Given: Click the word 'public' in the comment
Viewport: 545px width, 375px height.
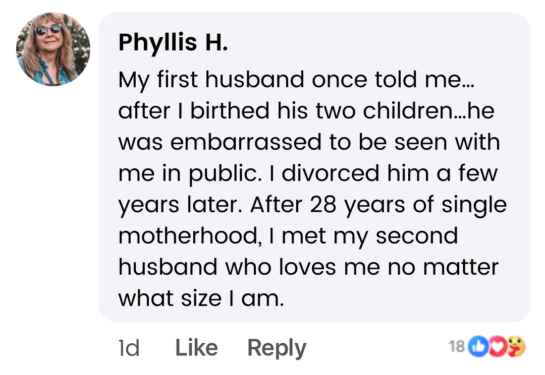Looking at the screenshot, I should tap(225, 173).
